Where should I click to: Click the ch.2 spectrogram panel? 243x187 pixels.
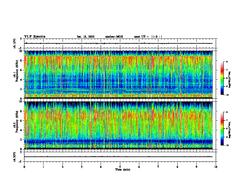(118, 125)
